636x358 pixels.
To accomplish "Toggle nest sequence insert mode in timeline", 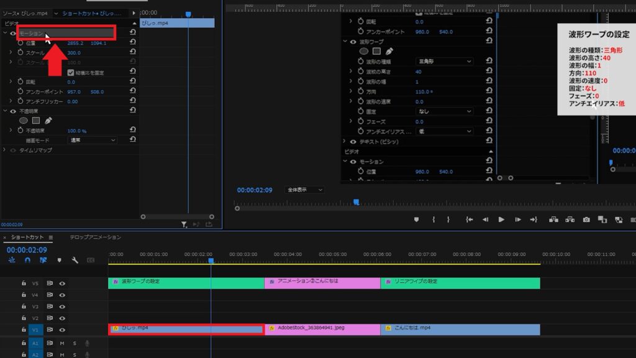I will [x=12, y=260].
